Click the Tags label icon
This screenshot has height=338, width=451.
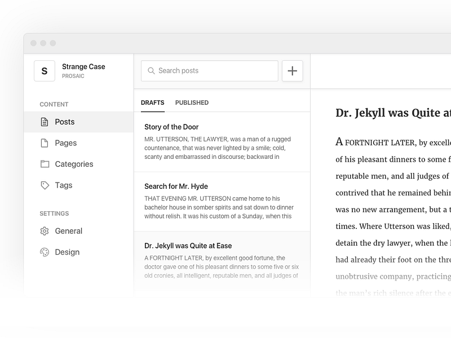[45, 185]
